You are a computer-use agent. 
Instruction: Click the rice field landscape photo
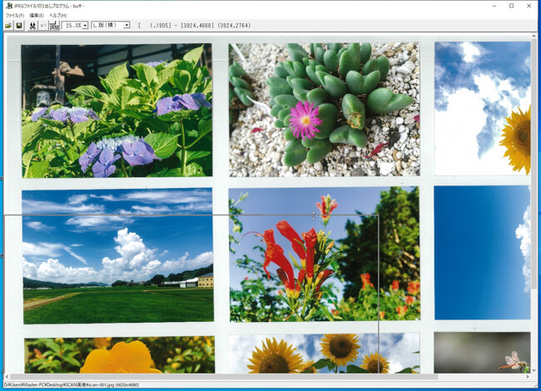(117, 256)
